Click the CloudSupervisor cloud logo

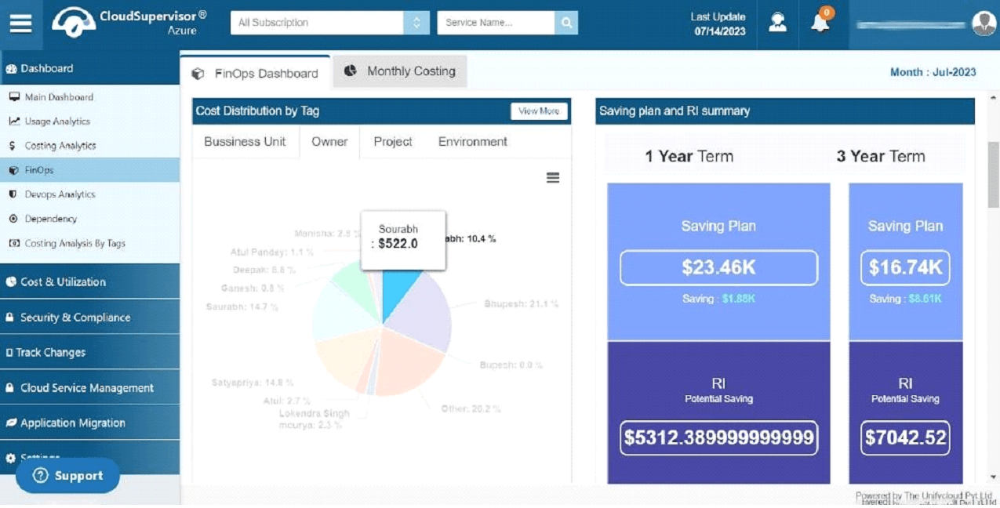coord(74,23)
